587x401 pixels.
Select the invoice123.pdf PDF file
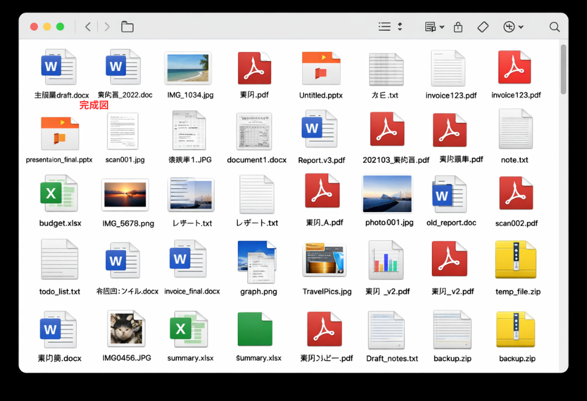[516, 68]
